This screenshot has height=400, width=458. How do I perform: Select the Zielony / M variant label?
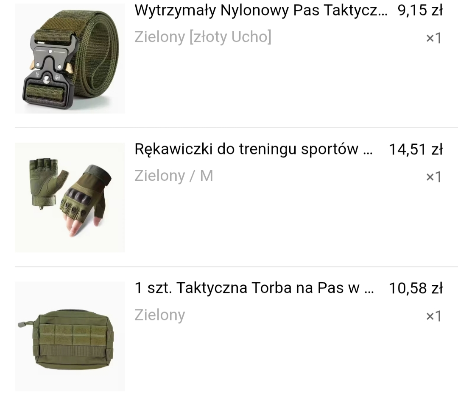[x=174, y=176]
